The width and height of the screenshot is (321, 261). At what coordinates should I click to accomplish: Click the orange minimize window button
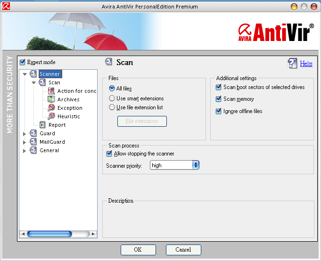pos(294,7)
